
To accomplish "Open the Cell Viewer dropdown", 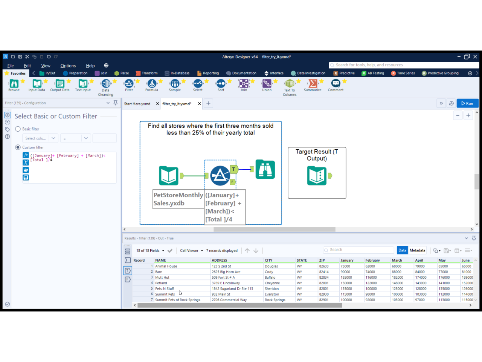I will click(191, 250).
